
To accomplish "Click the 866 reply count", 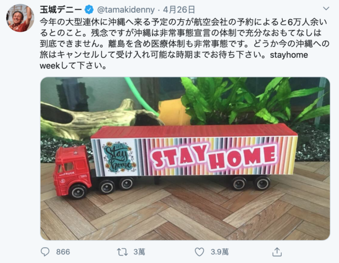I will pyautogui.click(x=63, y=252).
